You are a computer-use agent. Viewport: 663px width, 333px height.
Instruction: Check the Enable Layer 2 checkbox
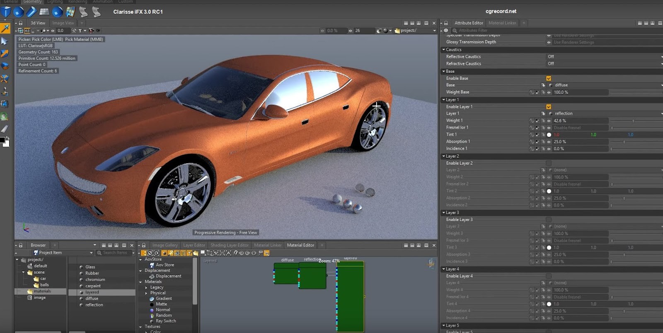[x=549, y=163]
